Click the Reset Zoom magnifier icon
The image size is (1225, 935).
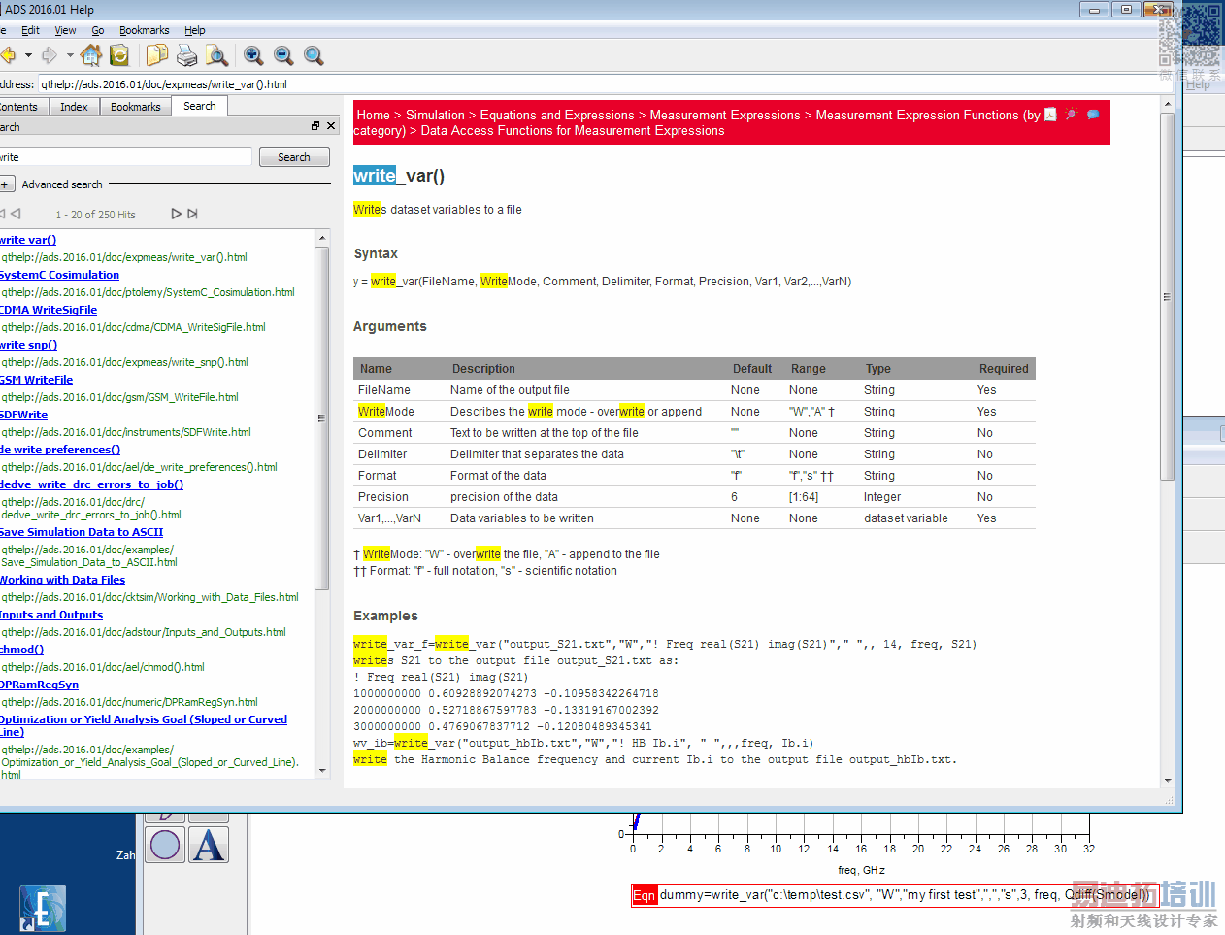point(314,55)
